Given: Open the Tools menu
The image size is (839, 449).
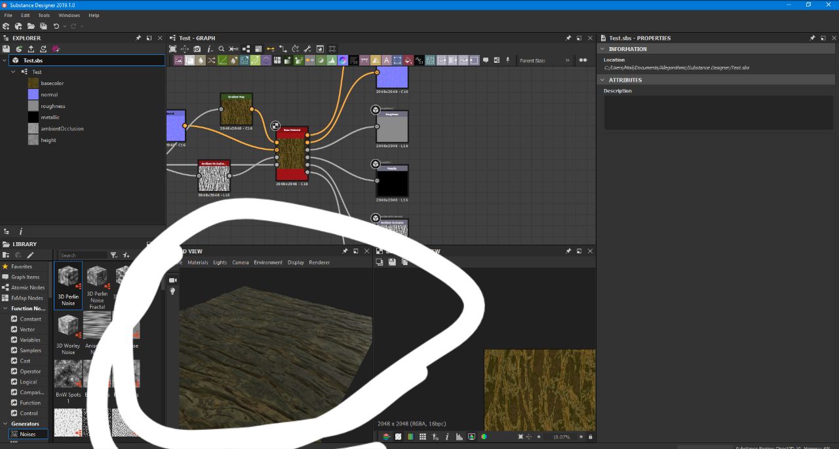Looking at the screenshot, I should 44,15.
